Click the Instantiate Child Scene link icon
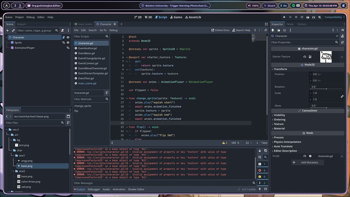Screen dimensions: 350x197 point(13,30)
